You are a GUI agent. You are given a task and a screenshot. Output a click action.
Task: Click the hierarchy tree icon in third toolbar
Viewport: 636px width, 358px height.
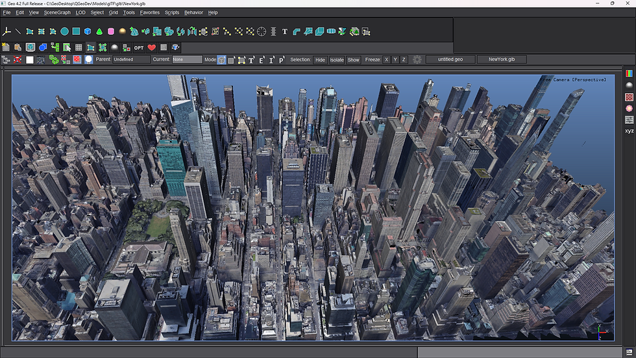6,60
